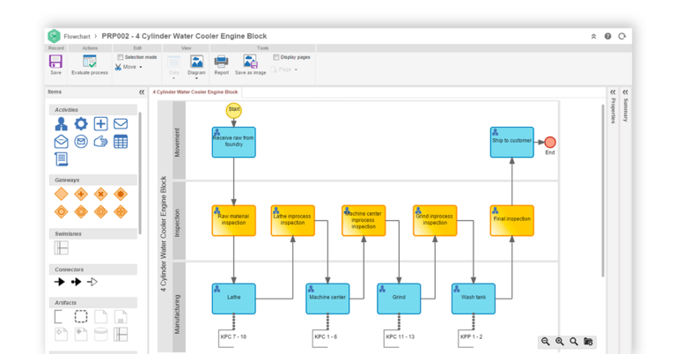Expand the Move dropdown arrow
676x354 pixels.
(140, 68)
